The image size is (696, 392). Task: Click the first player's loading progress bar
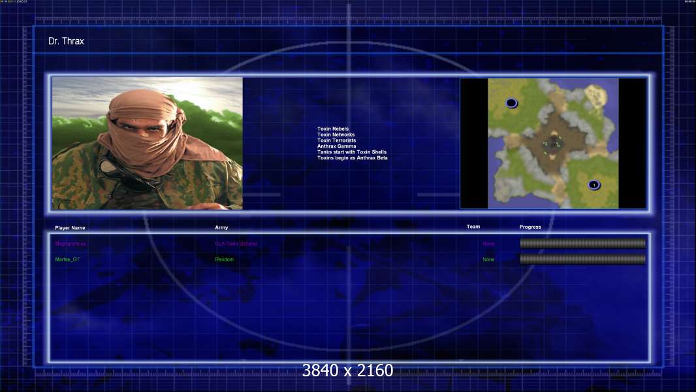pos(583,243)
